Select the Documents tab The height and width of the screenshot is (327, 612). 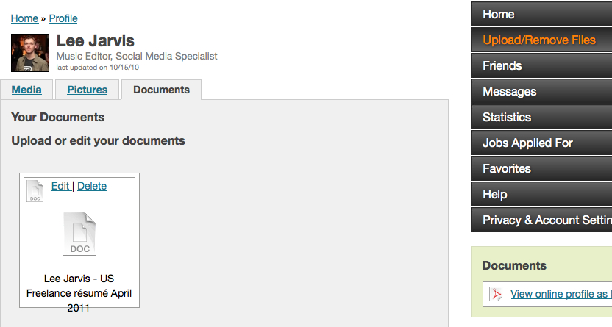point(162,90)
